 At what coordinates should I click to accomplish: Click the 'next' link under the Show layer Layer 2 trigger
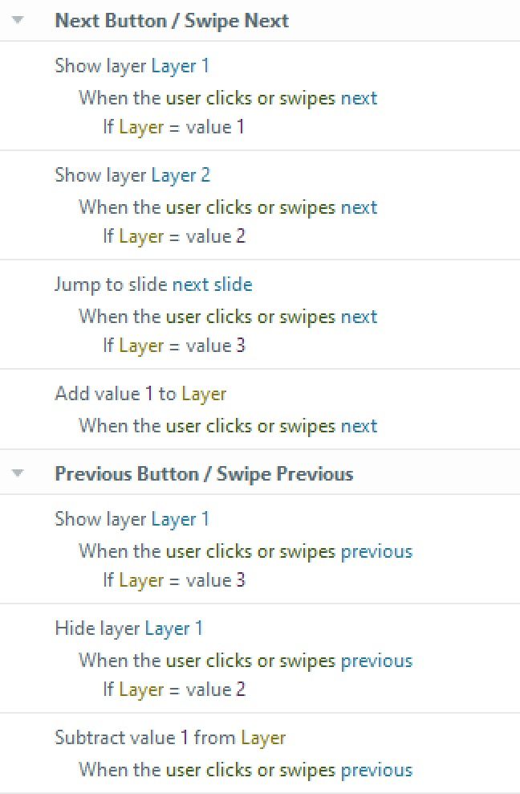[x=359, y=207]
